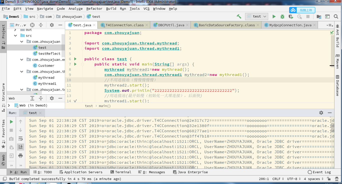Switch to T4CConnection.class tab
Viewport: 342px width, 184px height.
pos(124,25)
